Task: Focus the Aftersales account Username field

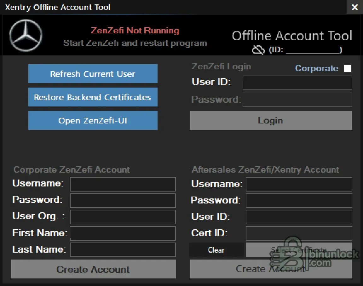Action: click(x=299, y=184)
